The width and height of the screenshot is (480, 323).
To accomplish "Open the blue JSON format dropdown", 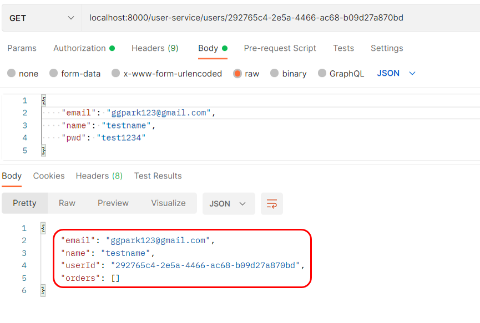I will click(x=396, y=73).
